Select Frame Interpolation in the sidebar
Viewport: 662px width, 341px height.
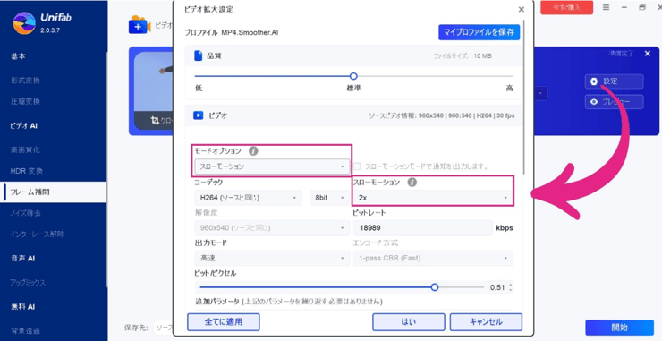pyautogui.click(x=53, y=192)
